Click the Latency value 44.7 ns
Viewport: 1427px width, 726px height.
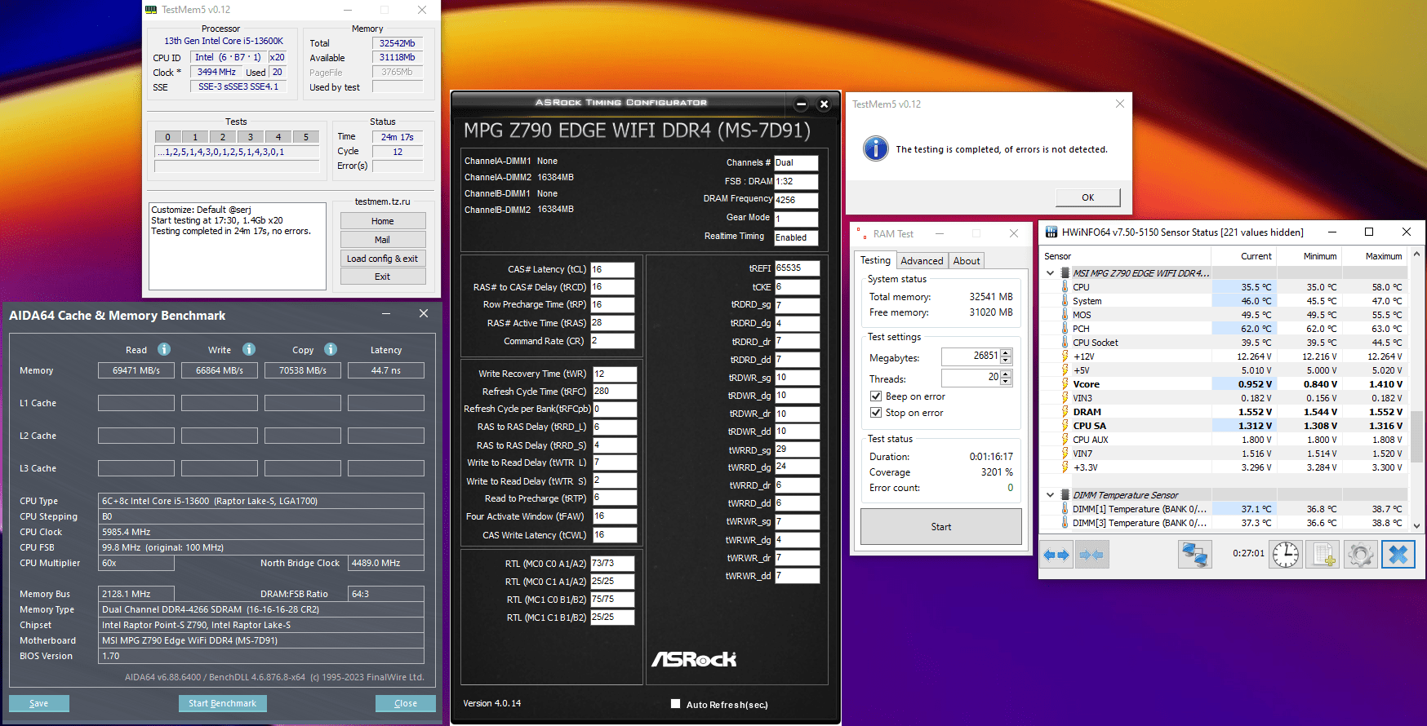tap(386, 370)
